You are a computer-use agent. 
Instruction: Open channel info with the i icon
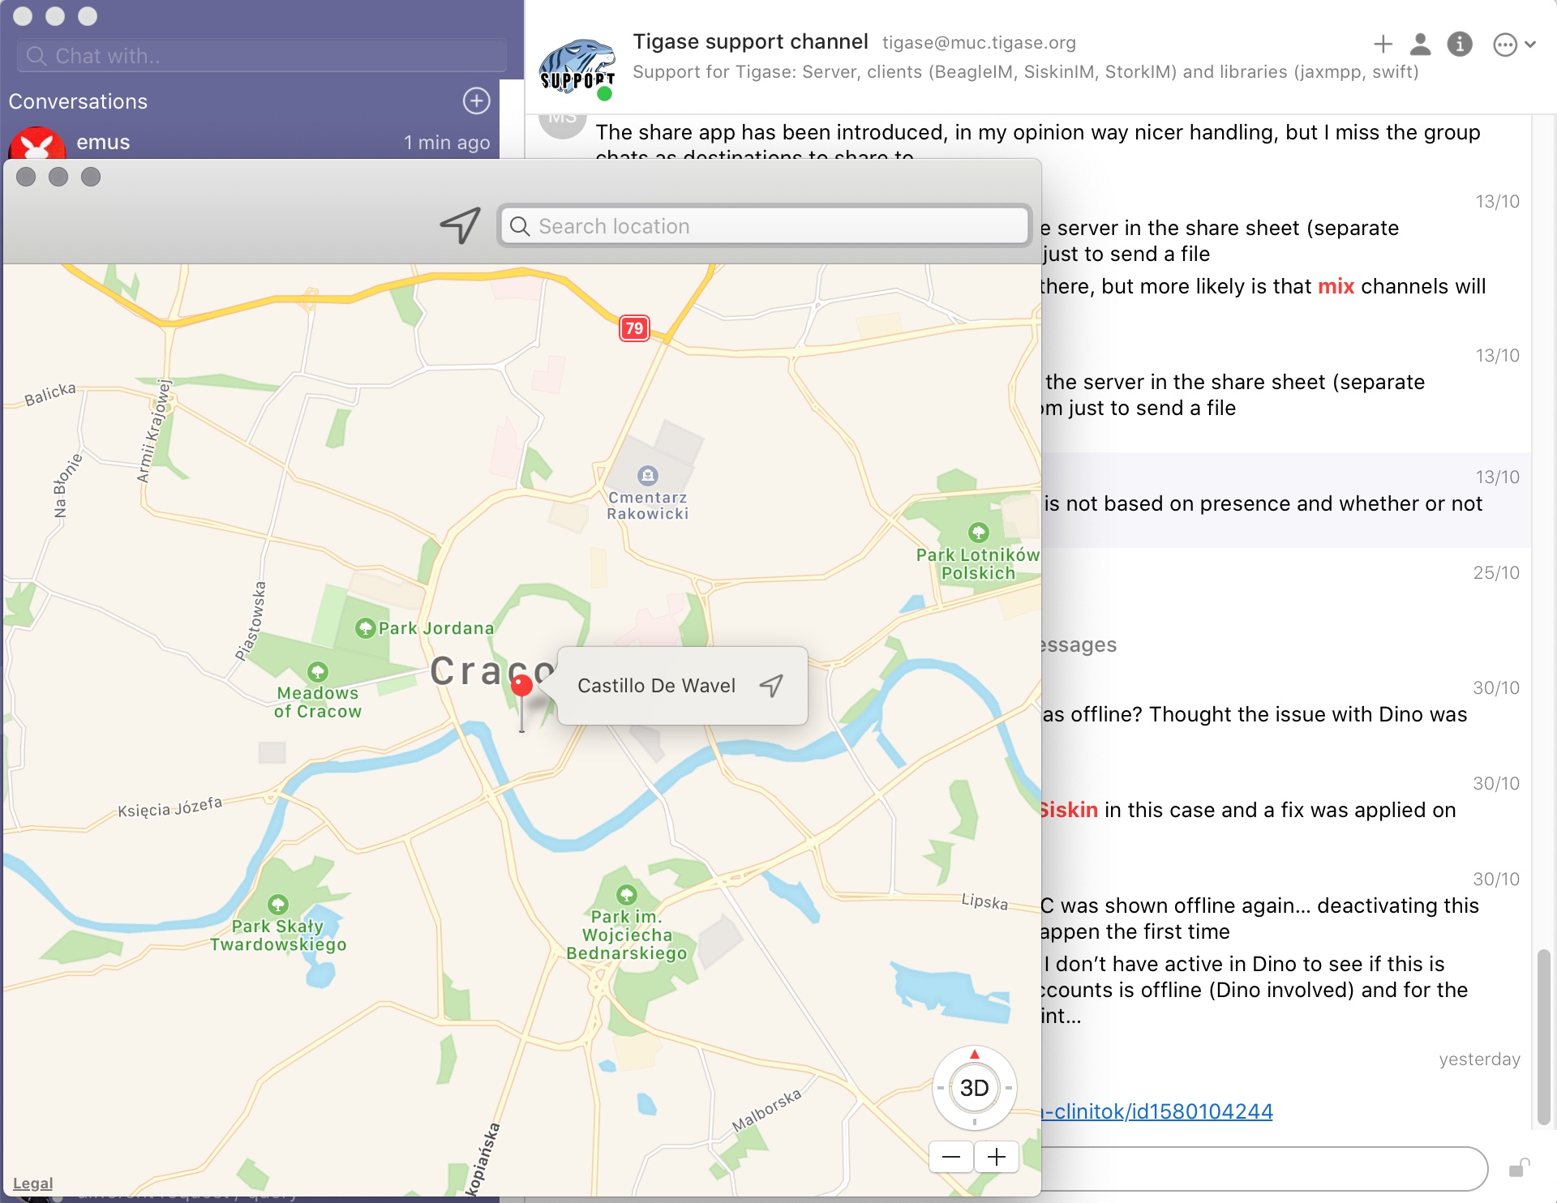(x=1460, y=44)
